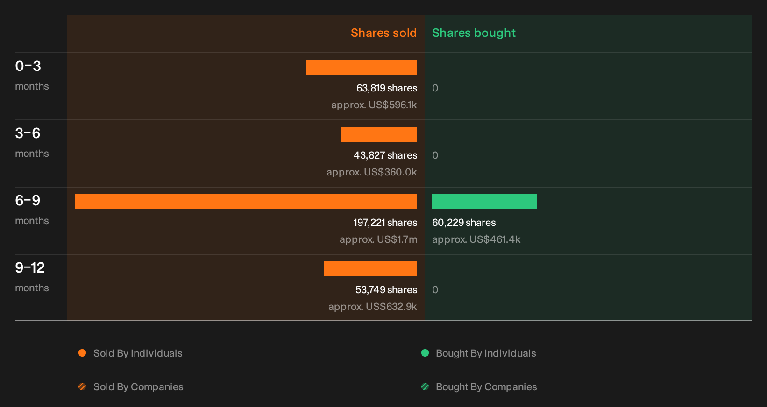The width and height of the screenshot is (767, 407).
Task: Click the 43,827 shares value
Action: point(385,155)
